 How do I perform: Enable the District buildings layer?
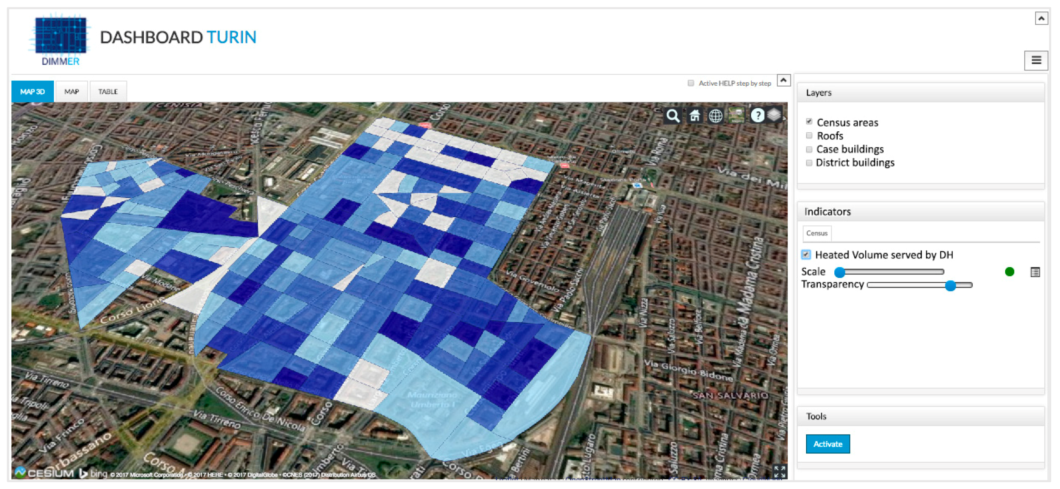pyautogui.click(x=809, y=163)
